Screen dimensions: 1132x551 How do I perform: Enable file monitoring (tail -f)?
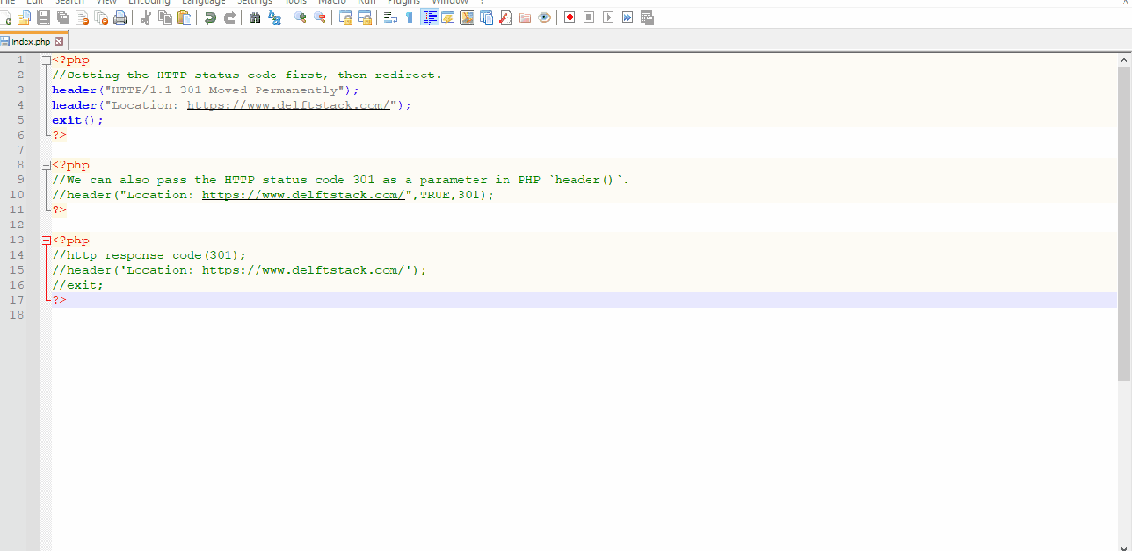click(x=544, y=17)
